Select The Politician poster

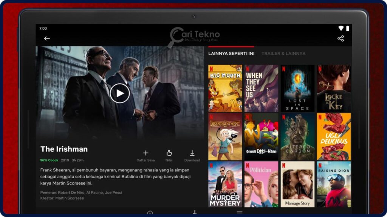coord(262,184)
